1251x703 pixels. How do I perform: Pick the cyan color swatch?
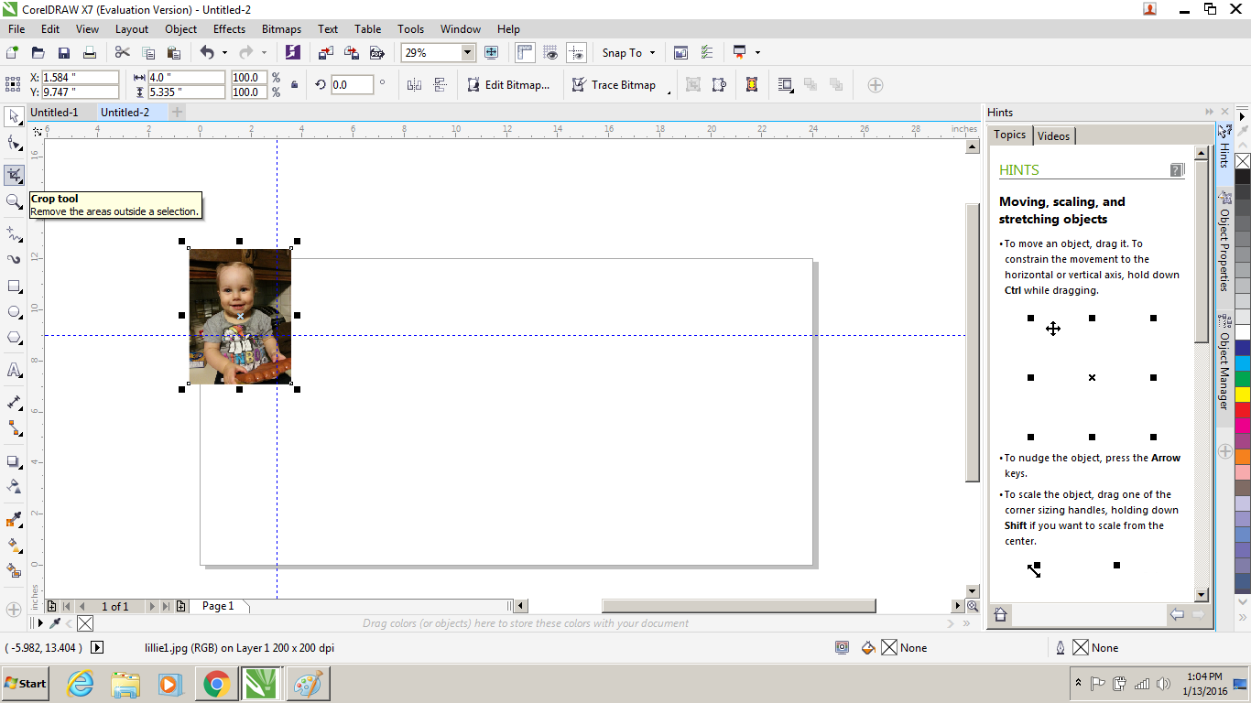point(1243,363)
